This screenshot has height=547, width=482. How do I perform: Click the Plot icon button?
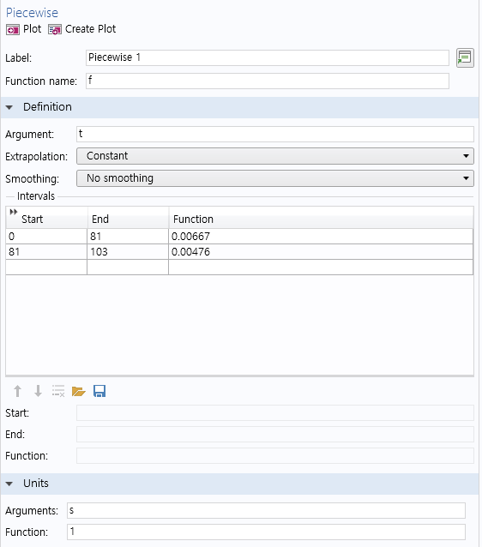pos(13,30)
